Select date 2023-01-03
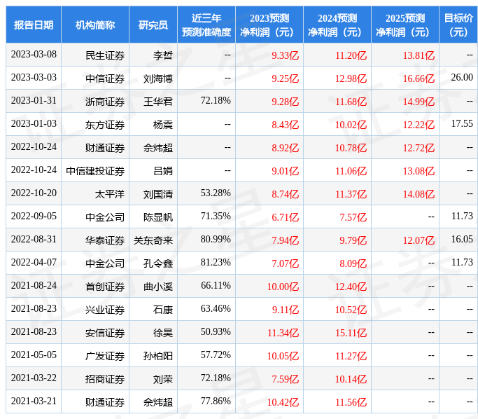The width and height of the screenshot is (478, 419). pyautogui.click(x=34, y=123)
